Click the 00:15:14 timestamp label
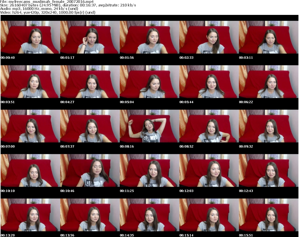Screen dimensions: 299x237 (x=187, y=235)
